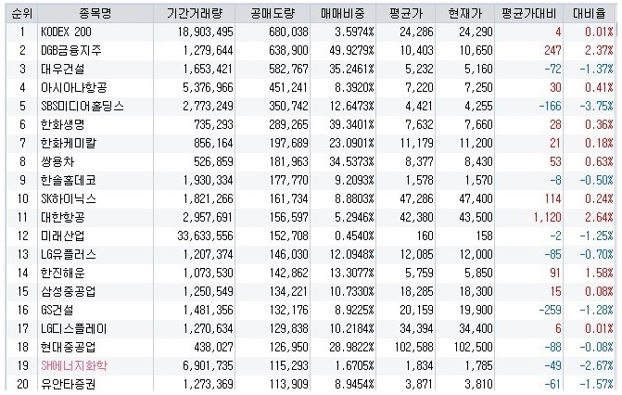
Task: Sort by 기간거래량 header
Action: tap(195, 14)
